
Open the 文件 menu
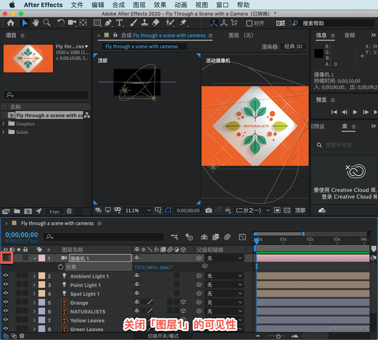77,5
